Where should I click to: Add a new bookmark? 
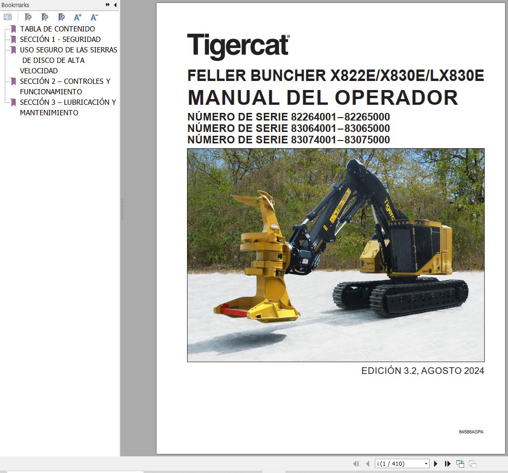pyautogui.click(x=44, y=17)
